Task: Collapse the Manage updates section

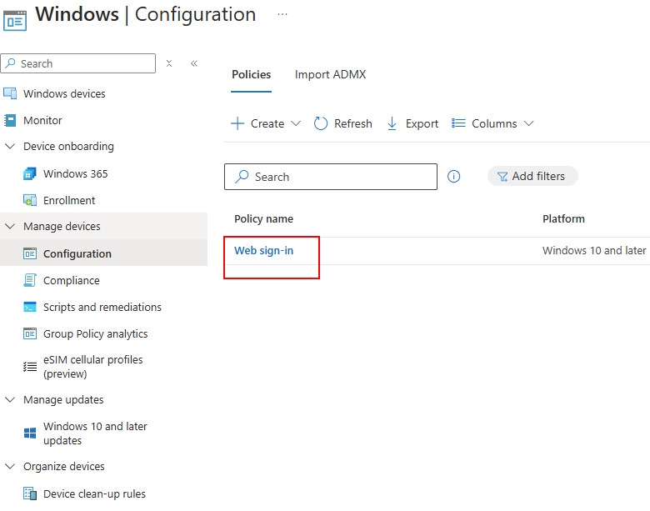Action: (x=10, y=400)
